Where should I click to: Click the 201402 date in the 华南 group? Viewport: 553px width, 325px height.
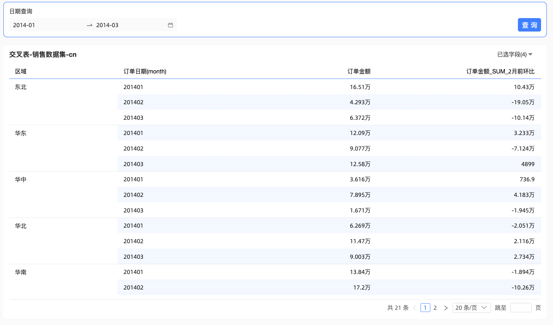(133, 287)
